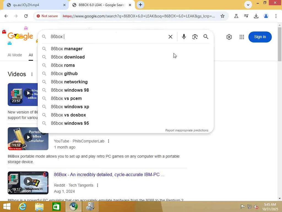282x212 pixels.
Task: Click the muted volume tray icon
Action: 256,207
